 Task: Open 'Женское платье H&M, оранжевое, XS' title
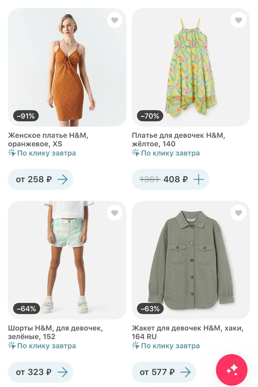48,139
